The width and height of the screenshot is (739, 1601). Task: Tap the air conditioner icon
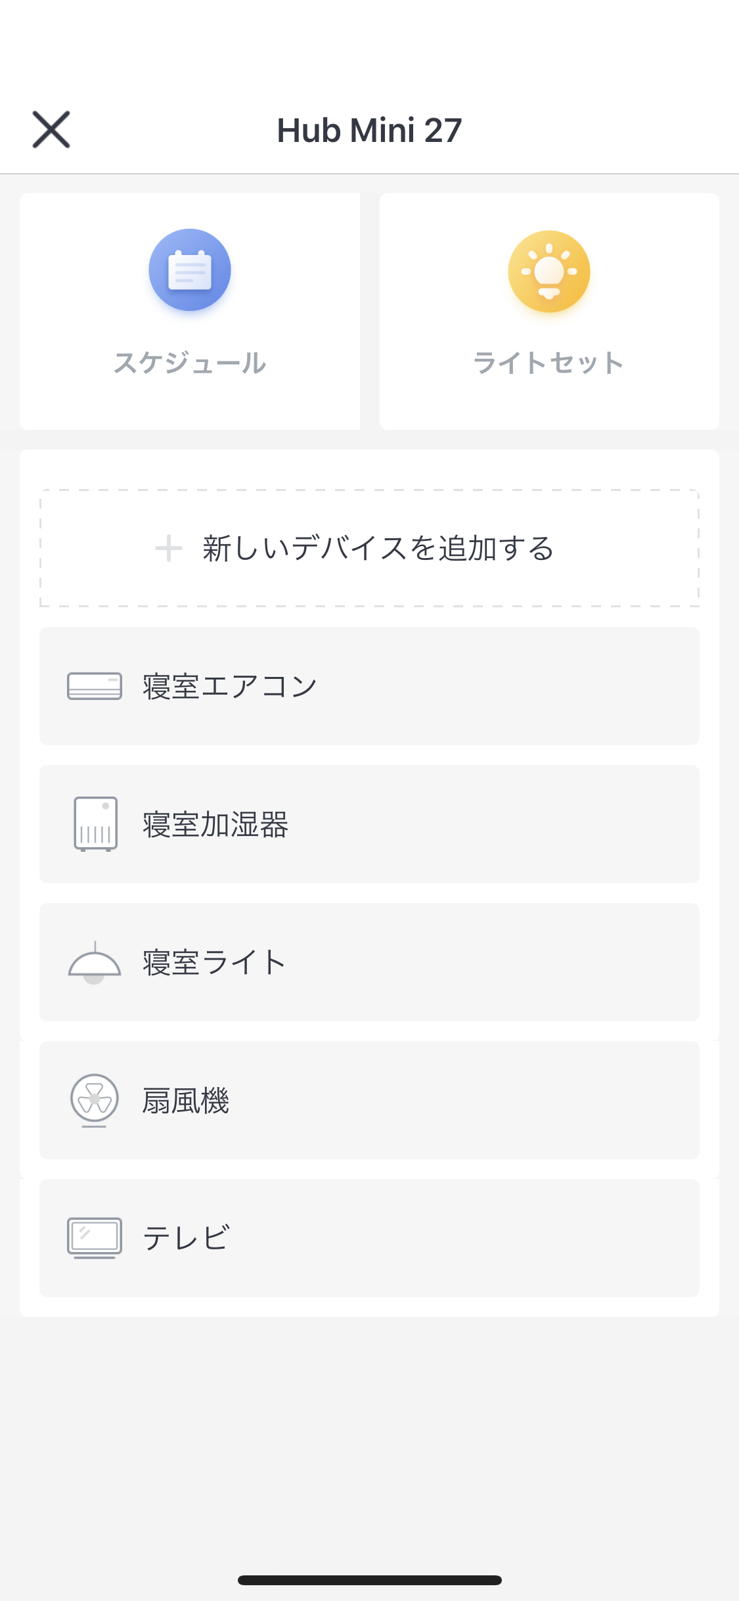pyautogui.click(x=95, y=686)
